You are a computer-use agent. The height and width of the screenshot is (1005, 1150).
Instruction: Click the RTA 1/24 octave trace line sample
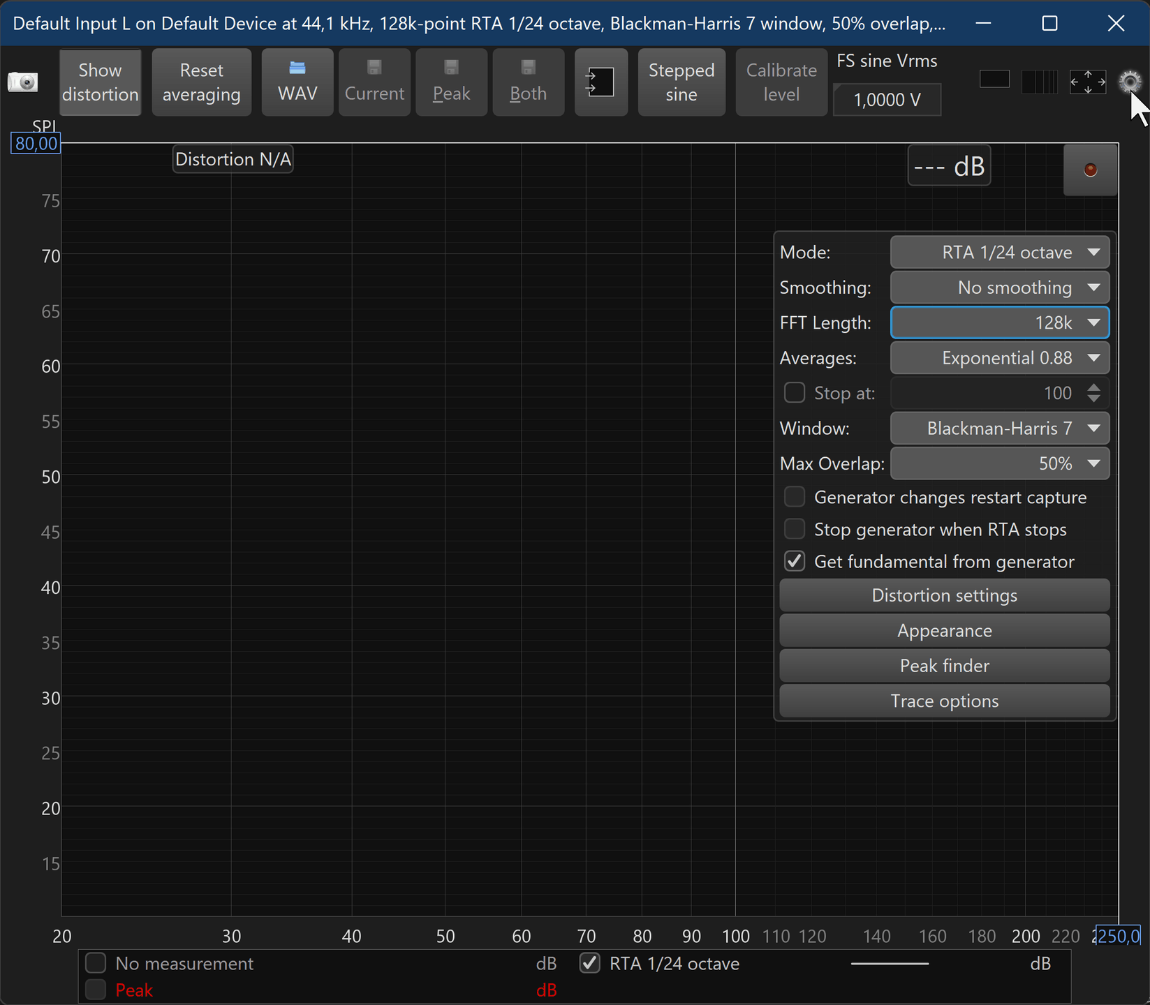[x=890, y=964]
